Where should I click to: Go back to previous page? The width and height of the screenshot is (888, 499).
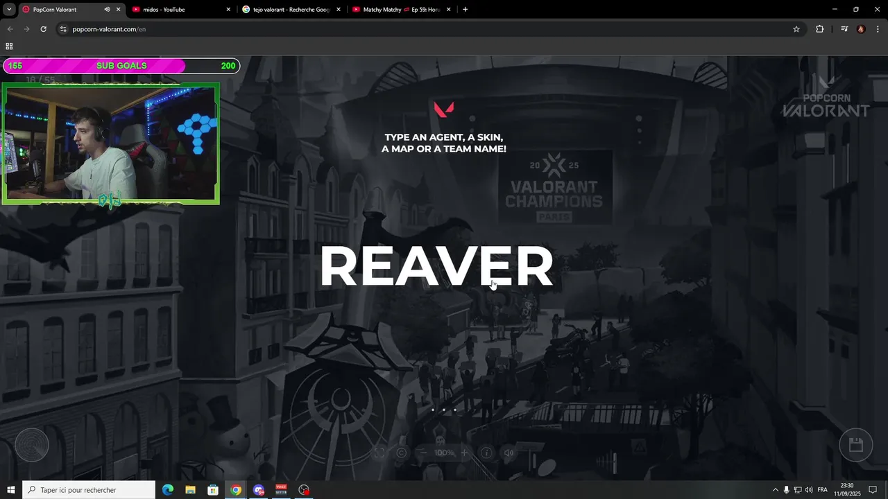(x=10, y=29)
